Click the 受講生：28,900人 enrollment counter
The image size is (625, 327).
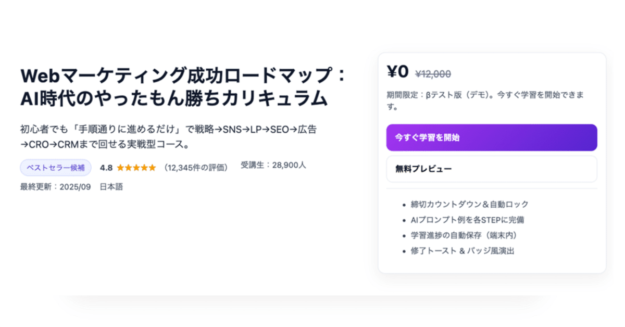273,165
